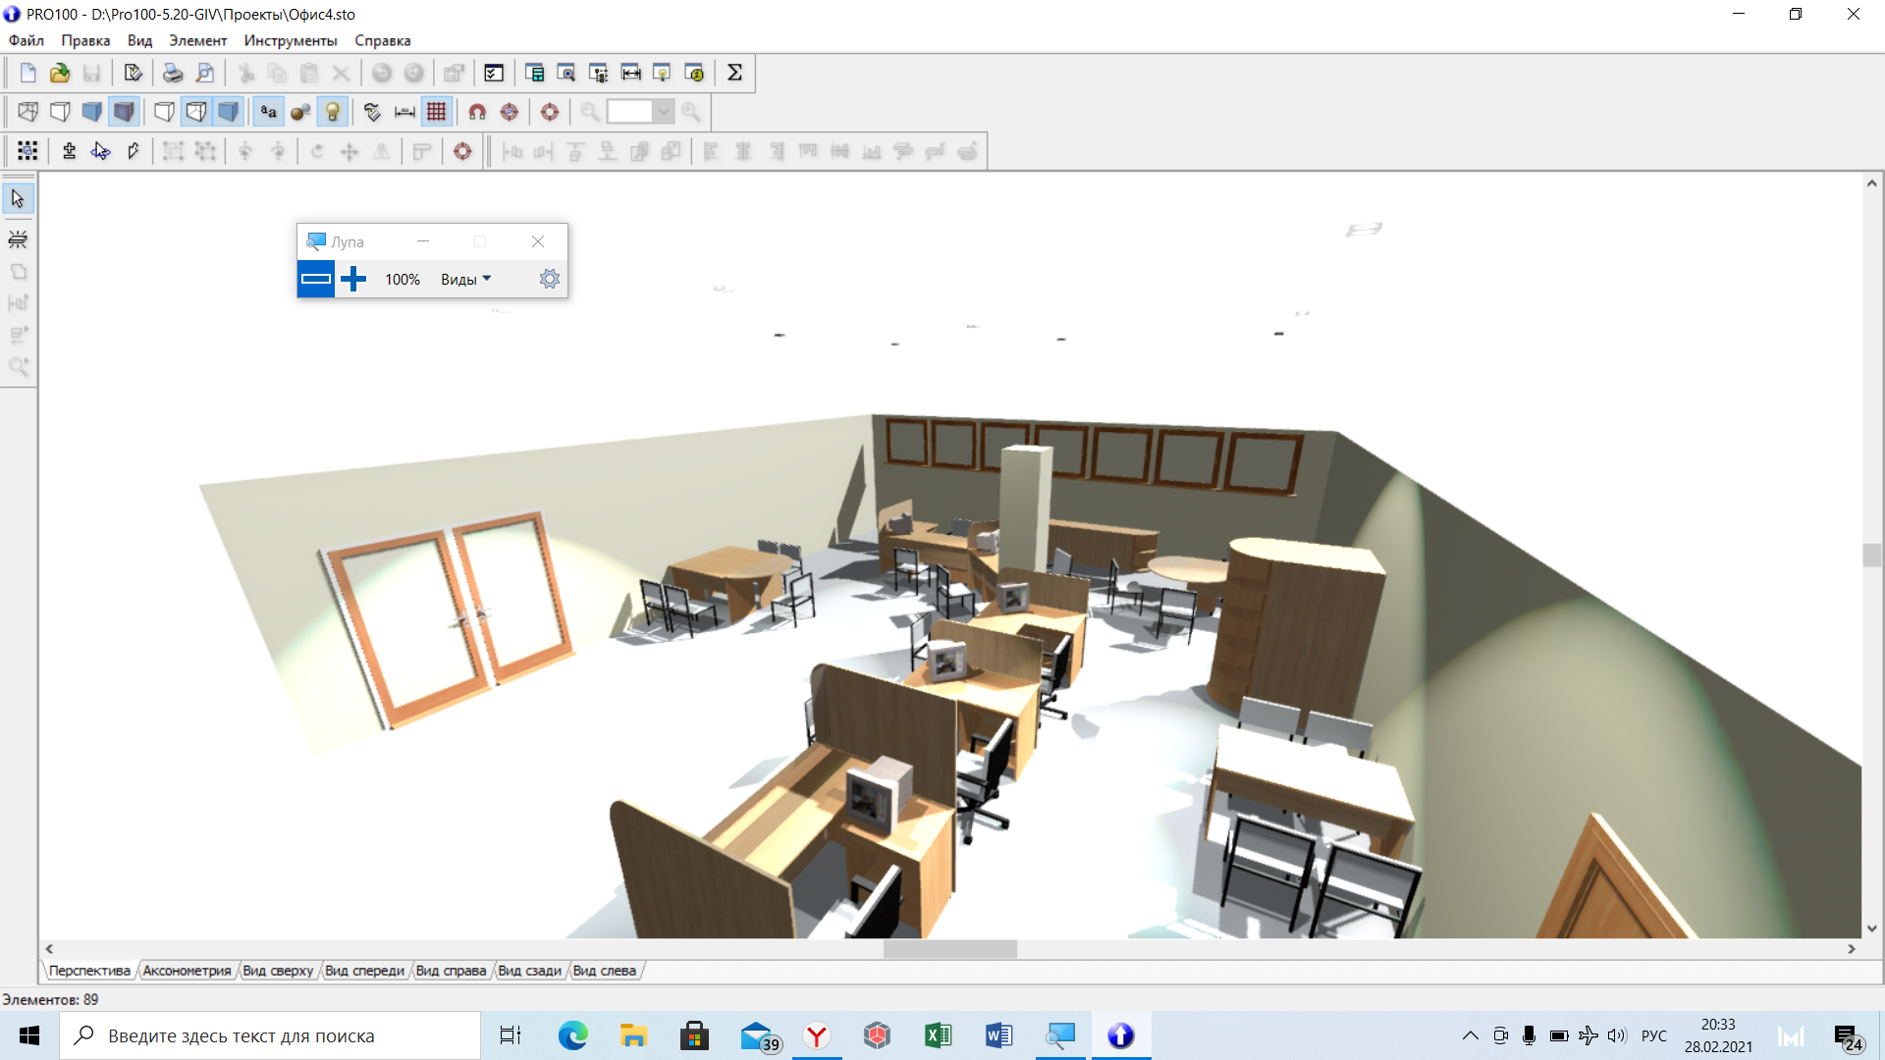Click the plus zoom-in button in Лупа
This screenshot has height=1060, width=1885.
pos(353,280)
